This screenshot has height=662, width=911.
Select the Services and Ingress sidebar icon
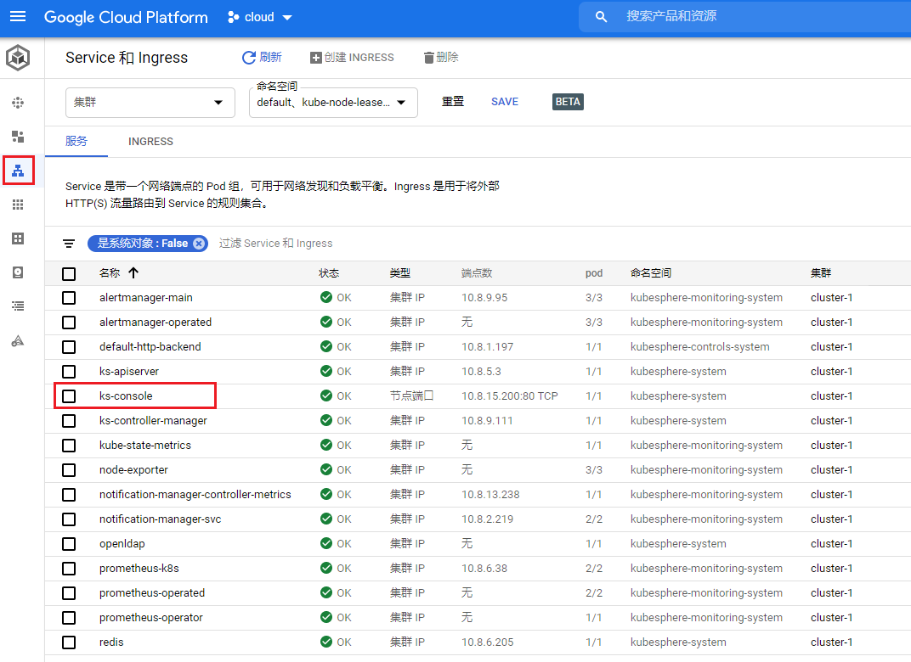click(18, 171)
